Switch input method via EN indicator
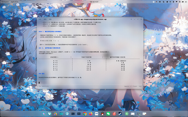Screen dimensions: 188x117 [160, 2]
